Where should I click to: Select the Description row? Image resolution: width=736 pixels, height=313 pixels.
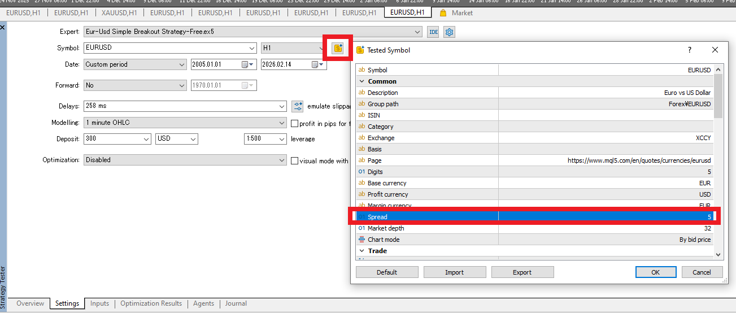[534, 93]
